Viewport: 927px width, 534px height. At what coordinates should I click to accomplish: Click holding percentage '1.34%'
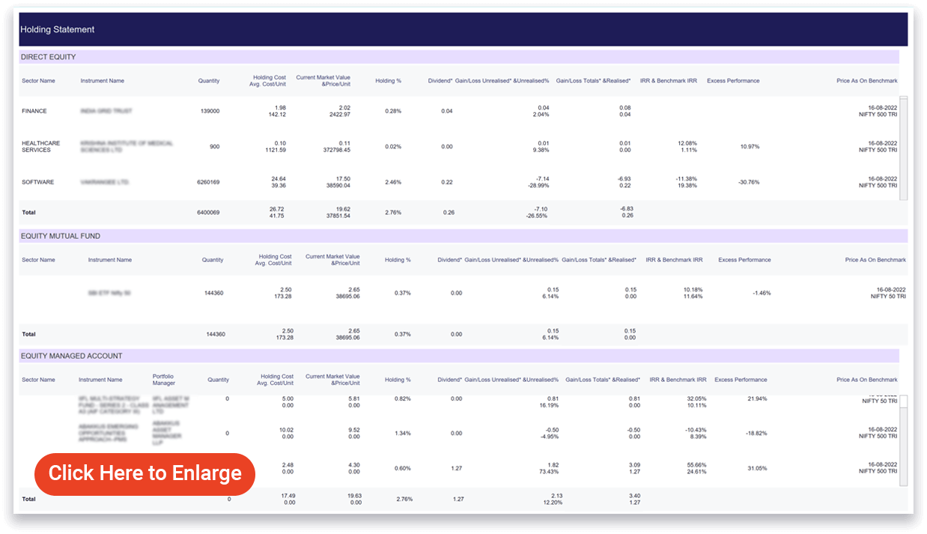[402, 433]
